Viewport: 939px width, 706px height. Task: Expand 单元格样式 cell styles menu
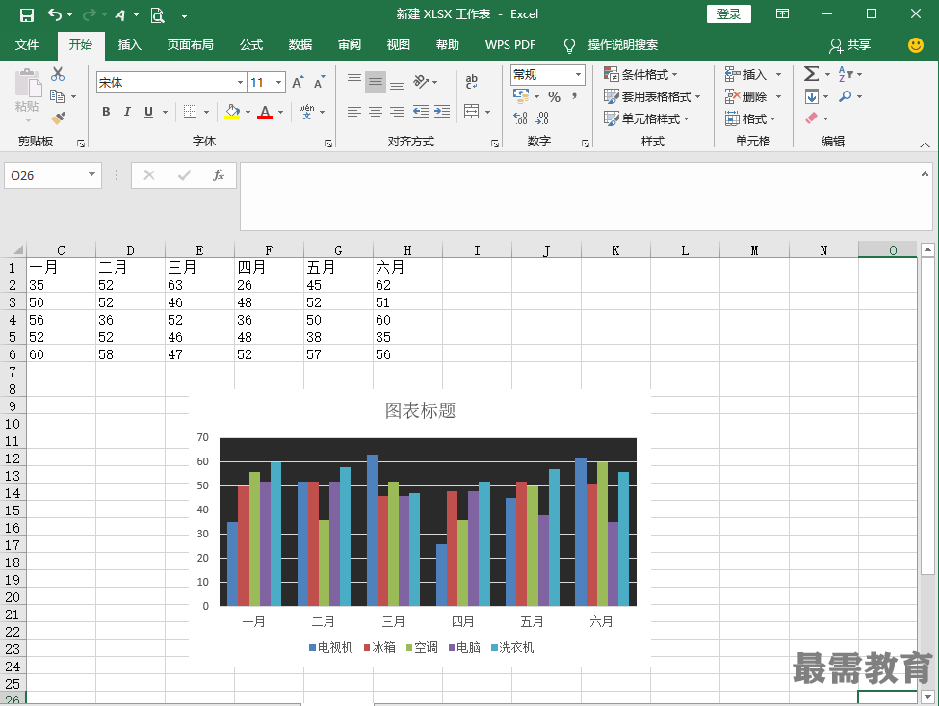(647, 118)
